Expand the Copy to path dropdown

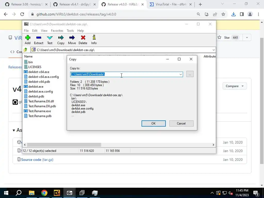[x=181, y=74]
